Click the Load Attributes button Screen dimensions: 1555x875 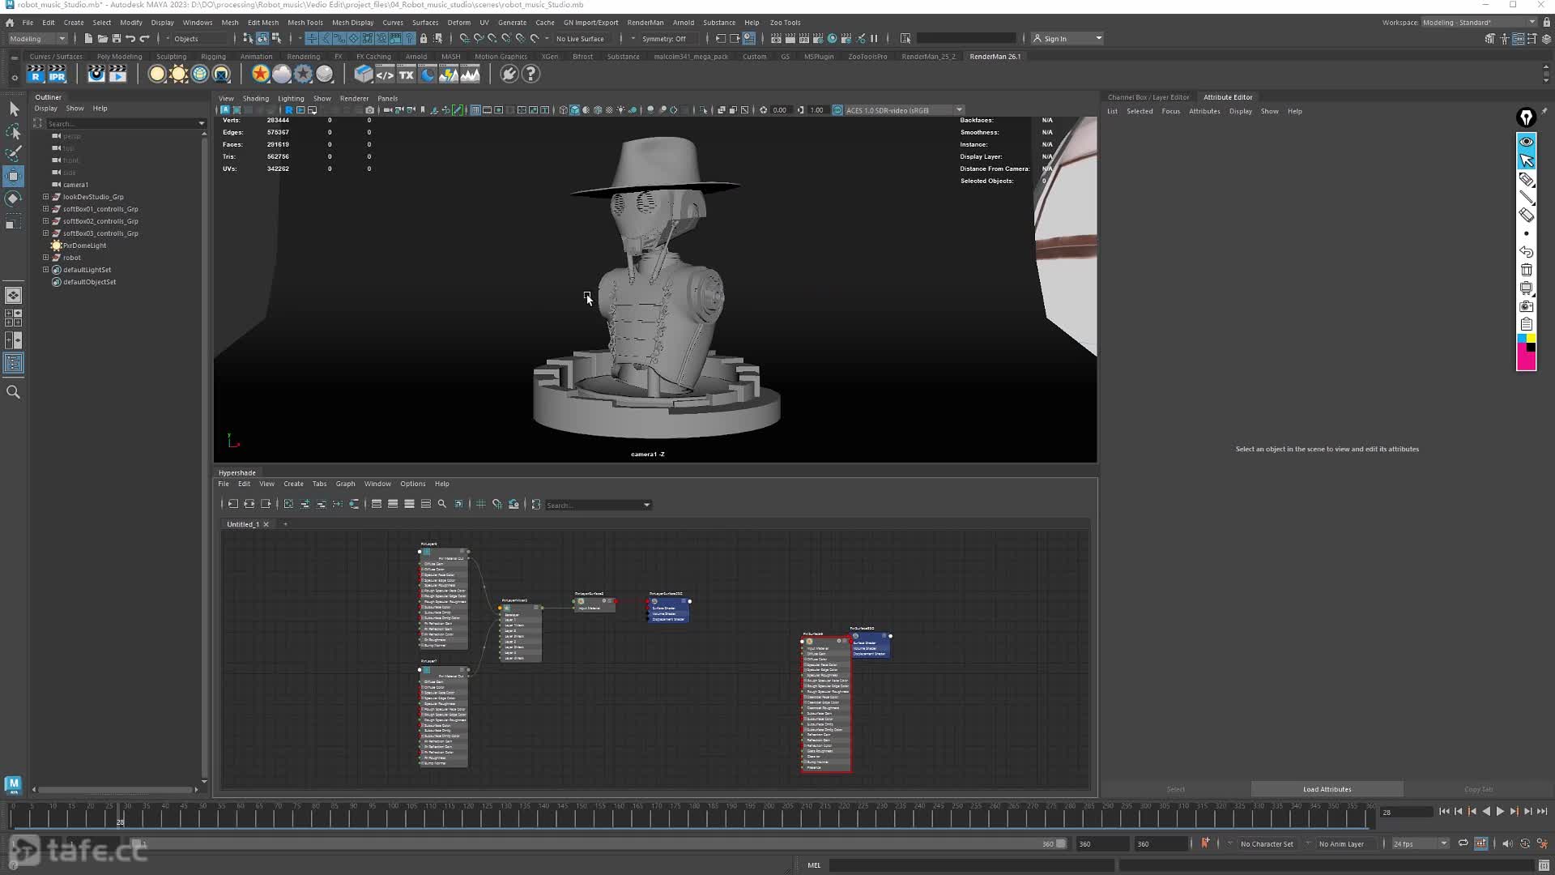pos(1327,789)
